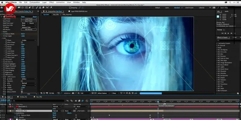Click the Defocus Width stopwatch in Effect Controls
This screenshot has width=241, height=120.
pos(4,34)
